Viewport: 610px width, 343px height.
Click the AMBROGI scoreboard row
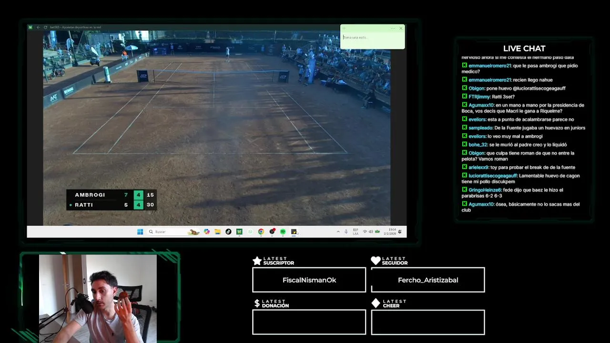click(112, 195)
